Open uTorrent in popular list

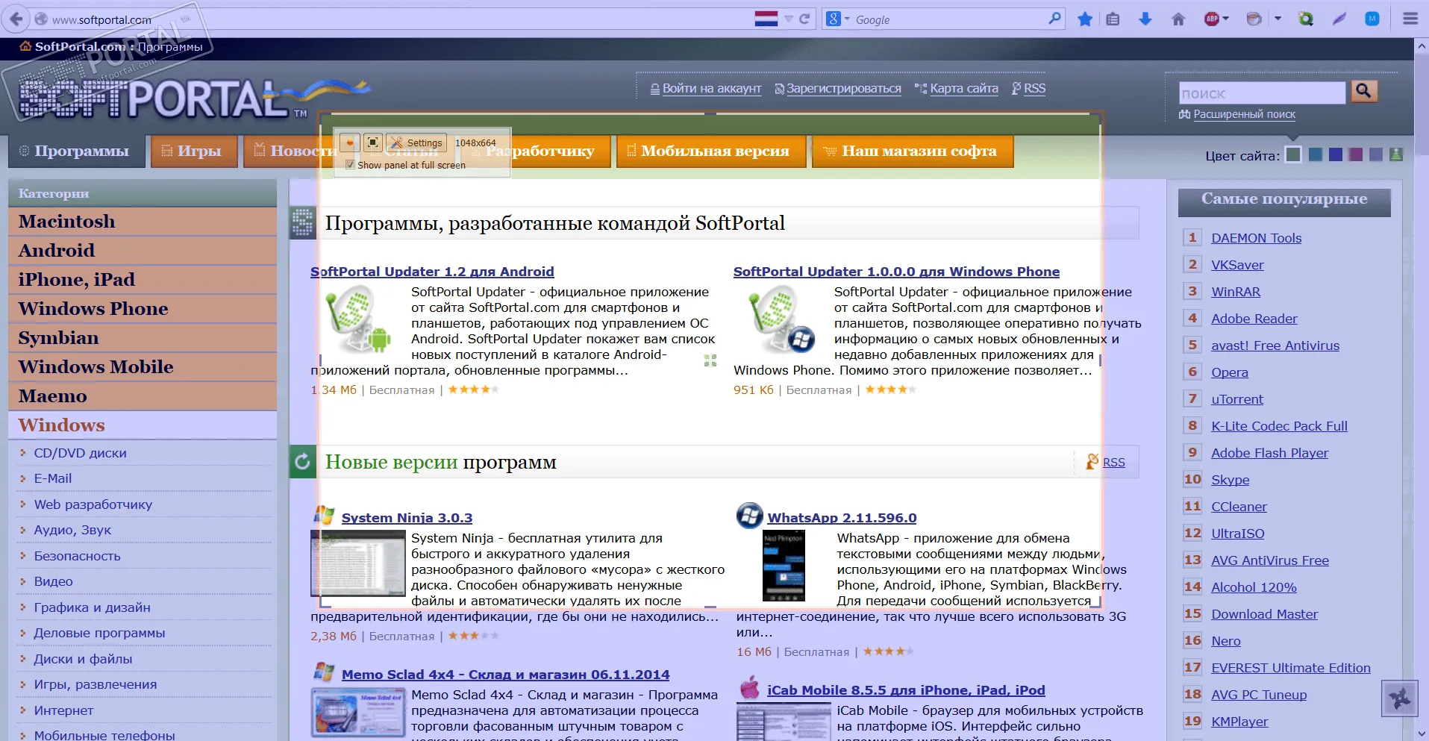(1236, 399)
